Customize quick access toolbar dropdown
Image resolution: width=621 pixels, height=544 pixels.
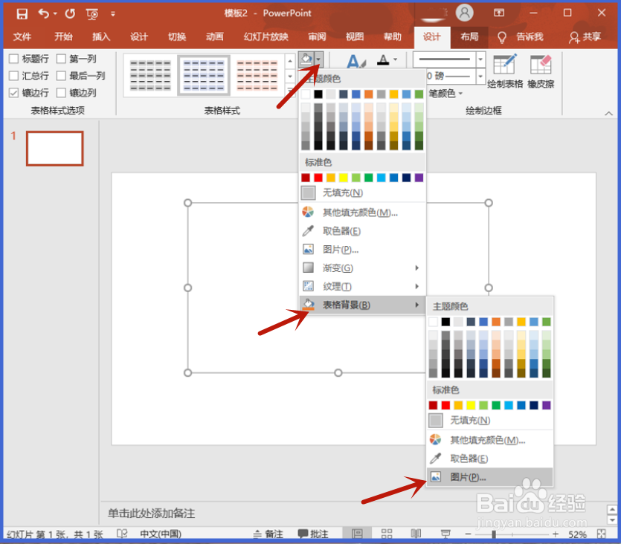113,14
